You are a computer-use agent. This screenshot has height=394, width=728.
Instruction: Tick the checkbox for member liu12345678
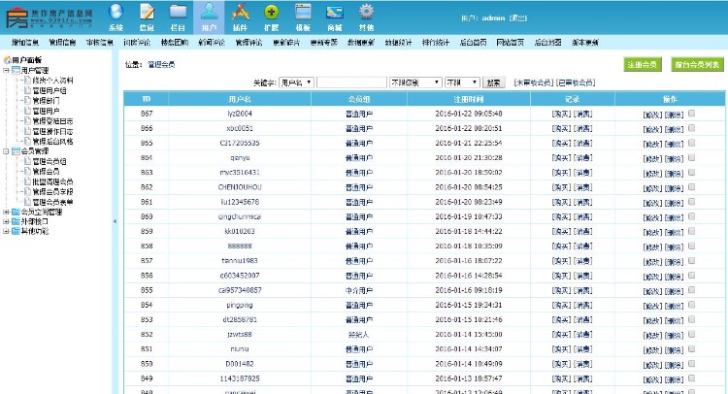tap(691, 202)
